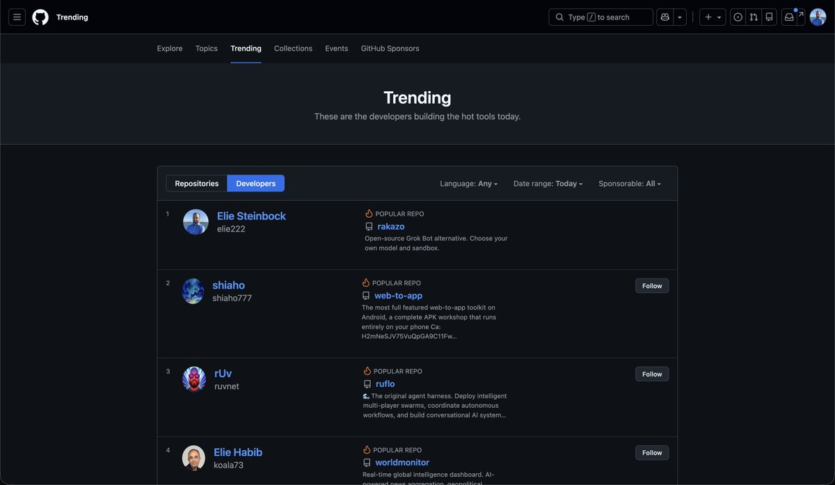Expand the Sponsorable: All filter
Viewport: 835px width, 485px height.
coord(630,184)
